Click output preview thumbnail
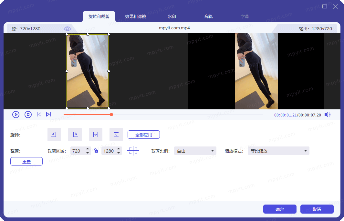The width and height of the screenshot is (344, 221). point(256,71)
